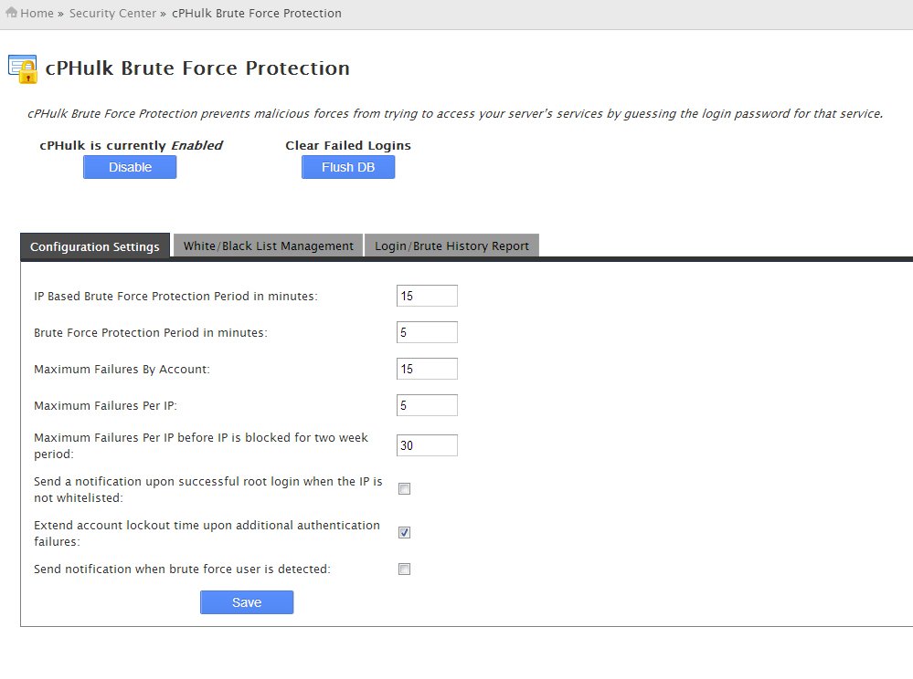Click the 'Clear Failed Logins' label

coord(348,145)
